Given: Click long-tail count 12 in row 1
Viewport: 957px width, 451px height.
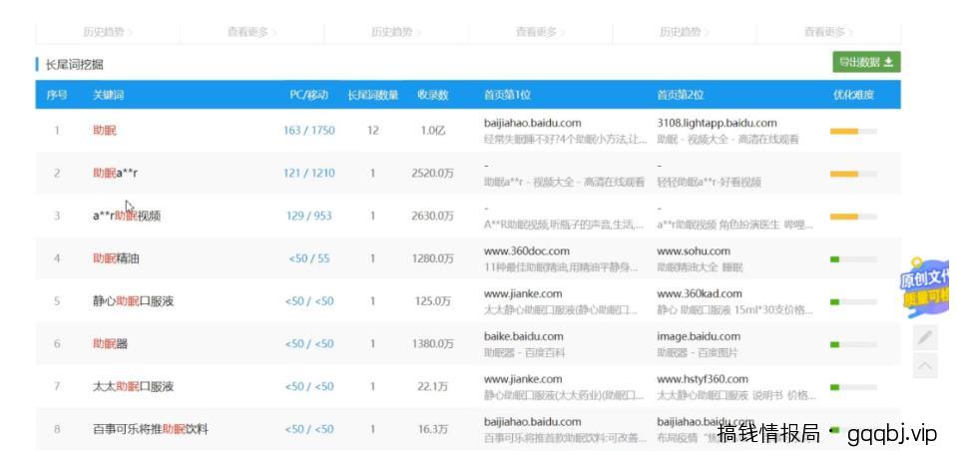Looking at the screenshot, I should coord(373,131).
